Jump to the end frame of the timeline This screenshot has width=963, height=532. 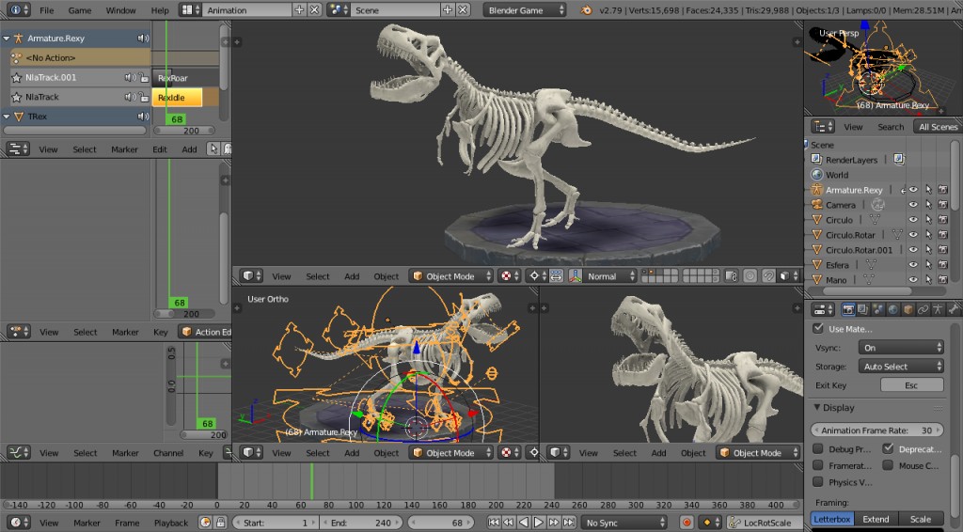pyautogui.click(x=566, y=523)
